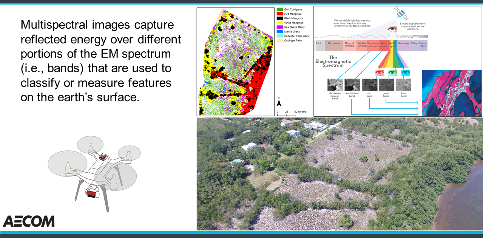
Task: Click the Gulf Cordgrass green color swatch
Action: [280, 9]
